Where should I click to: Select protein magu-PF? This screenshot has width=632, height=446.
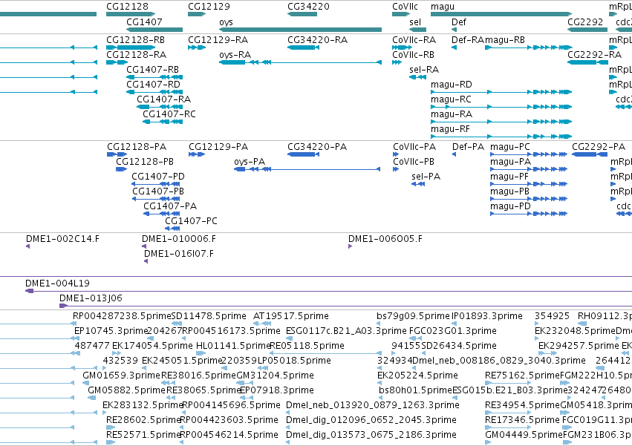tap(509, 177)
